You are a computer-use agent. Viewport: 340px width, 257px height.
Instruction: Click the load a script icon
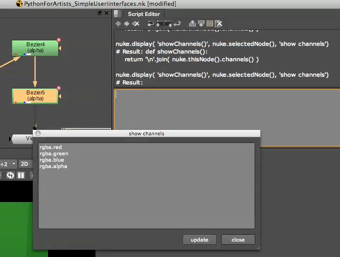pyautogui.click(x=160, y=24)
